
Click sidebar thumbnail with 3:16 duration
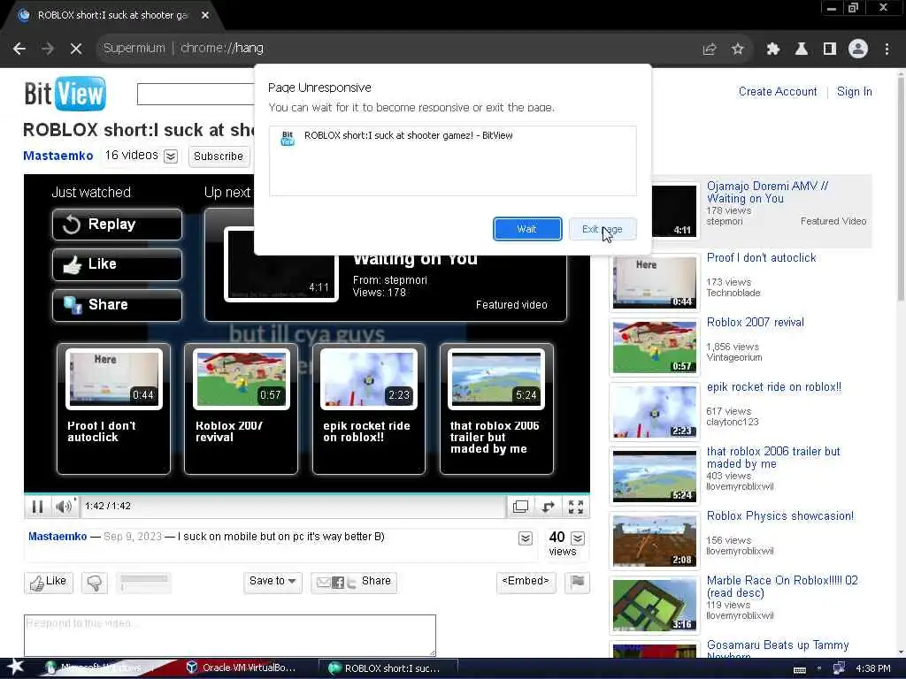pyautogui.click(x=655, y=605)
